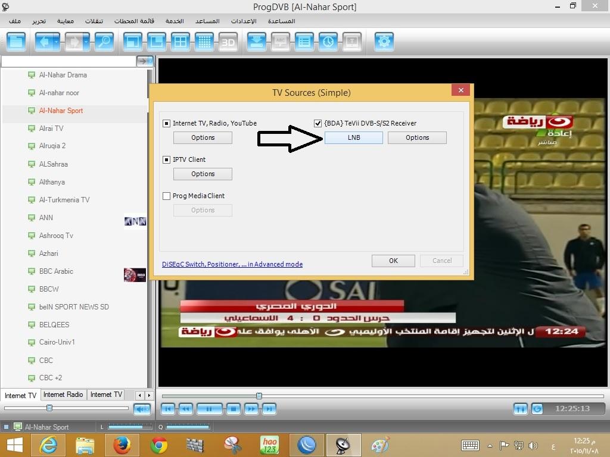This screenshot has width=610, height=457.
Task: Select the Alrai TV channel
Action: click(x=51, y=129)
